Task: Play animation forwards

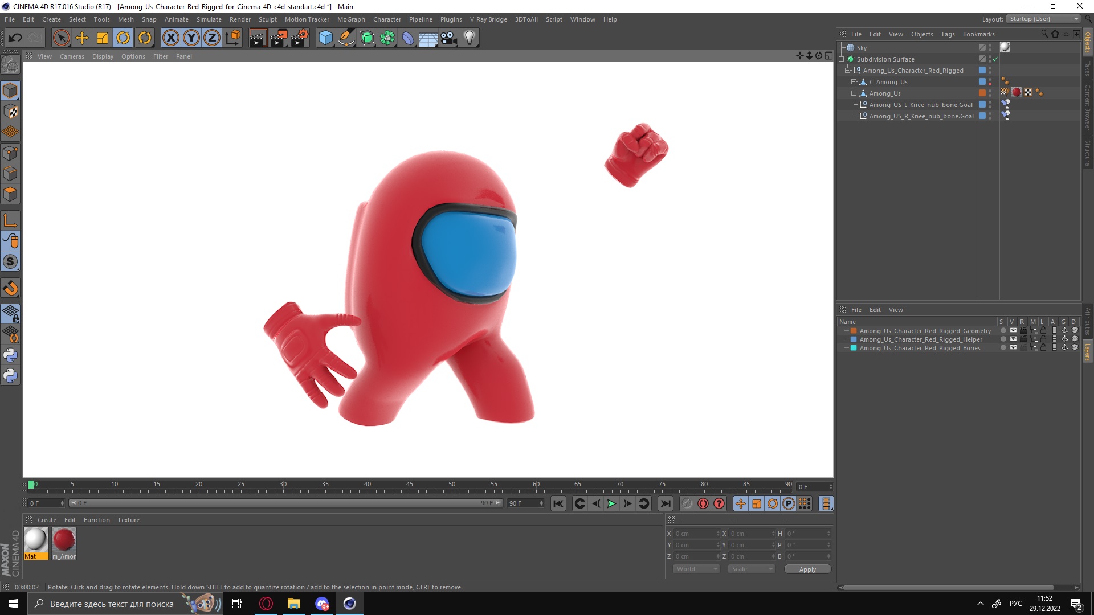Action: (611, 503)
